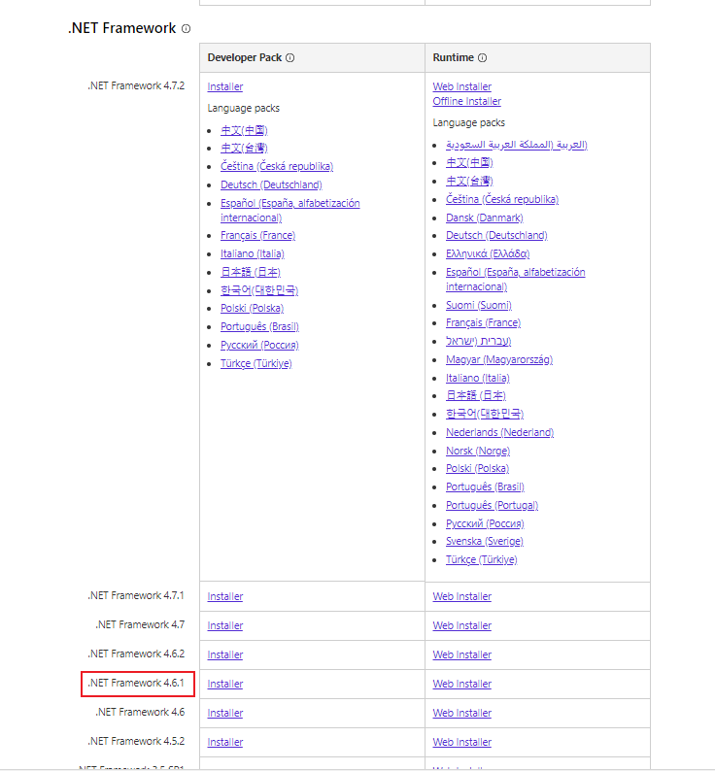Select Hebrew Runtime language pack

click(478, 341)
